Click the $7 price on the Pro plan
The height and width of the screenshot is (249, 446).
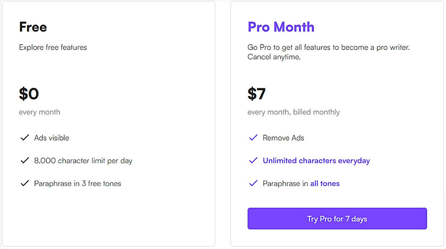257,93
